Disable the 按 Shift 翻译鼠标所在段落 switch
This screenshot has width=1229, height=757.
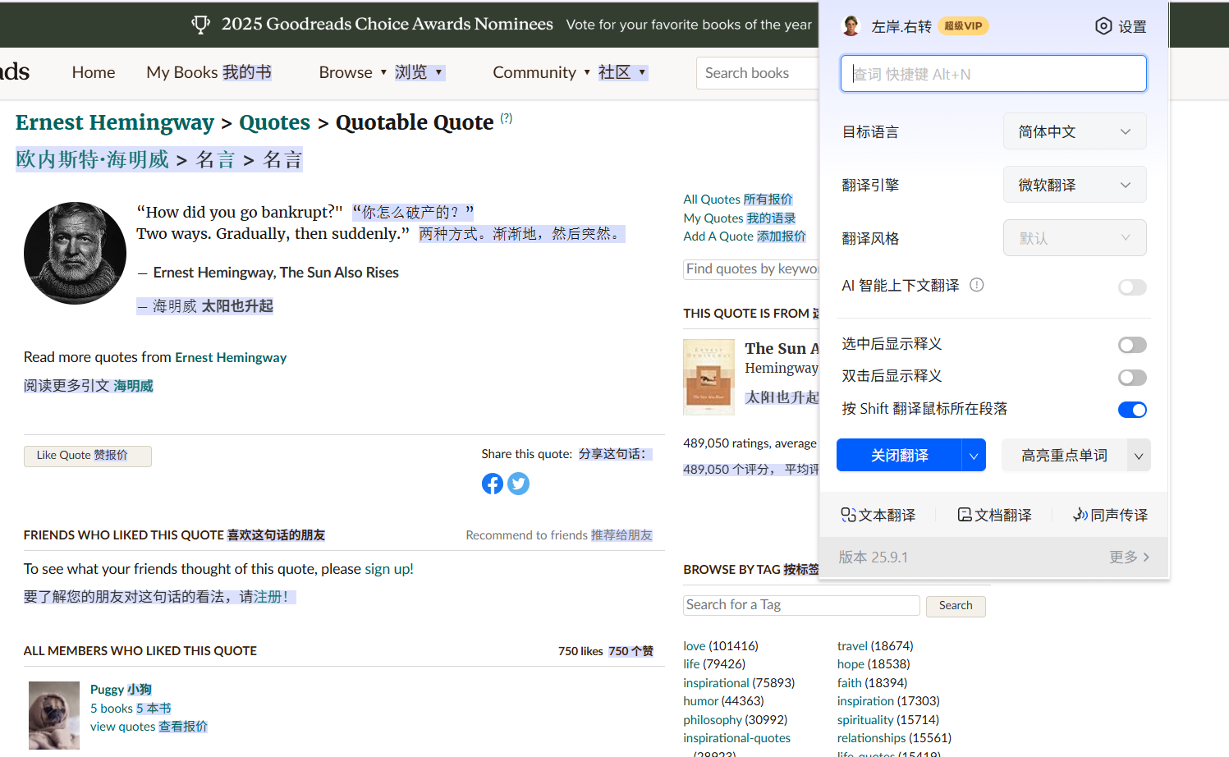click(x=1132, y=410)
